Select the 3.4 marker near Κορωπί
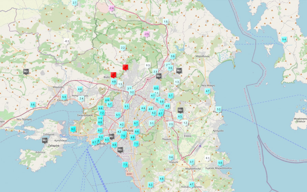This screenshot has height=192, width=307. tap(171, 157)
